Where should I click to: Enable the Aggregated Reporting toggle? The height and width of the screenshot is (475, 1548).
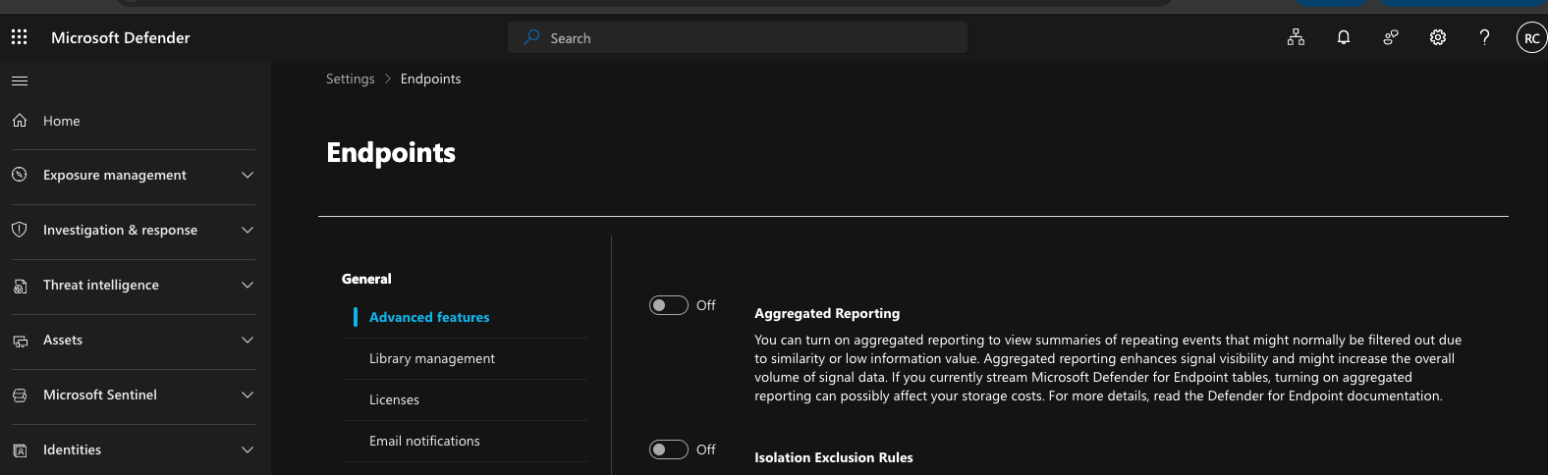(669, 305)
